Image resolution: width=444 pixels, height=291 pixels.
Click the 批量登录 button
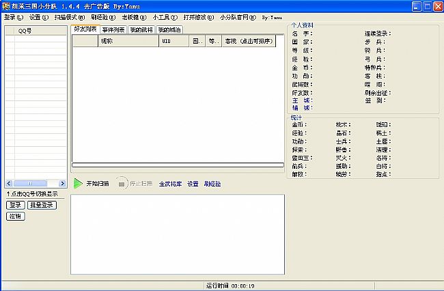pyautogui.click(x=42, y=205)
